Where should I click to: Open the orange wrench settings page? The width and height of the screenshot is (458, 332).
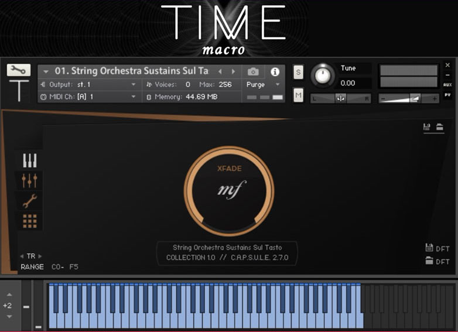pyautogui.click(x=29, y=201)
